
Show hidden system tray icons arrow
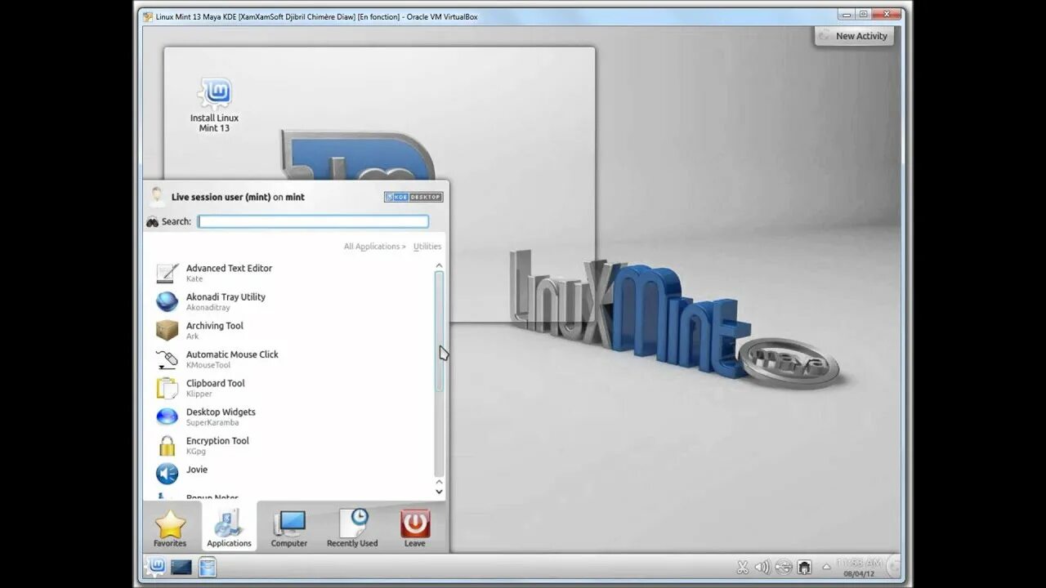tap(825, 567)
